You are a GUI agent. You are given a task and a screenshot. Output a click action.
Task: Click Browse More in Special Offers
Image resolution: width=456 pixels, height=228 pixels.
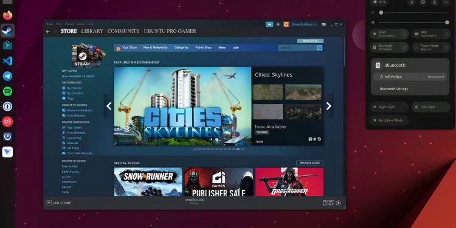click(309, 163)
